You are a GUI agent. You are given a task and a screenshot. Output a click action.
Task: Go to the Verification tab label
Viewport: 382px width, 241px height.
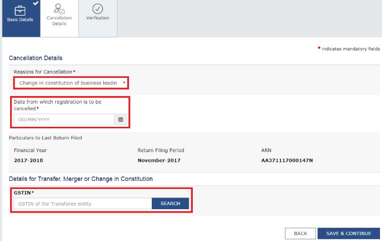pyautogui.click(x=98, y=18)
